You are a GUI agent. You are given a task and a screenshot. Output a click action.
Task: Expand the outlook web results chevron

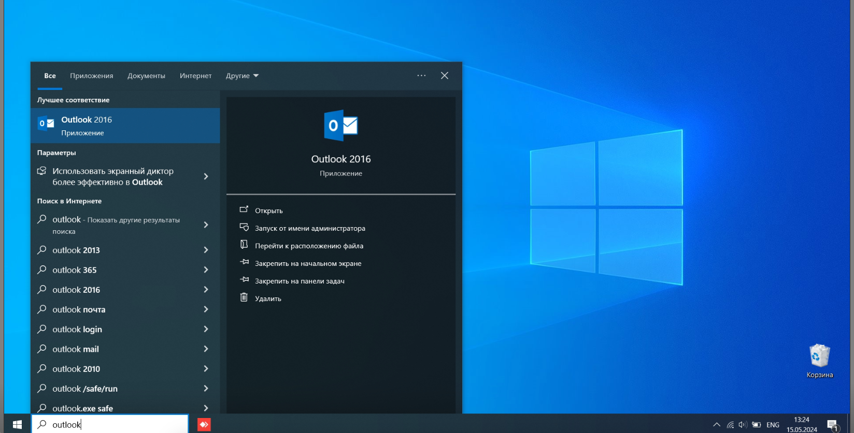point(206,225)
